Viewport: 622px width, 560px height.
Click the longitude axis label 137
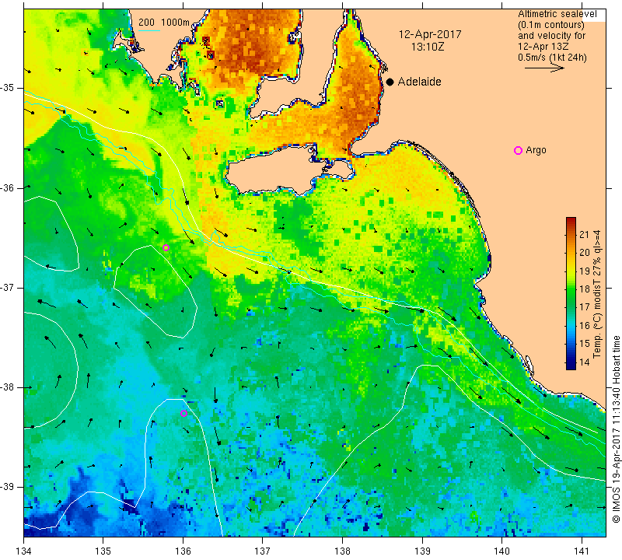tap(262, 551)
